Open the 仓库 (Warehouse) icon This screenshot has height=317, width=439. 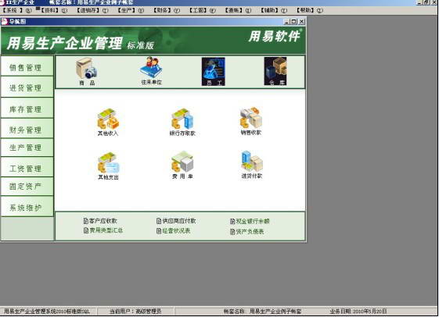(x=275, y=71)
